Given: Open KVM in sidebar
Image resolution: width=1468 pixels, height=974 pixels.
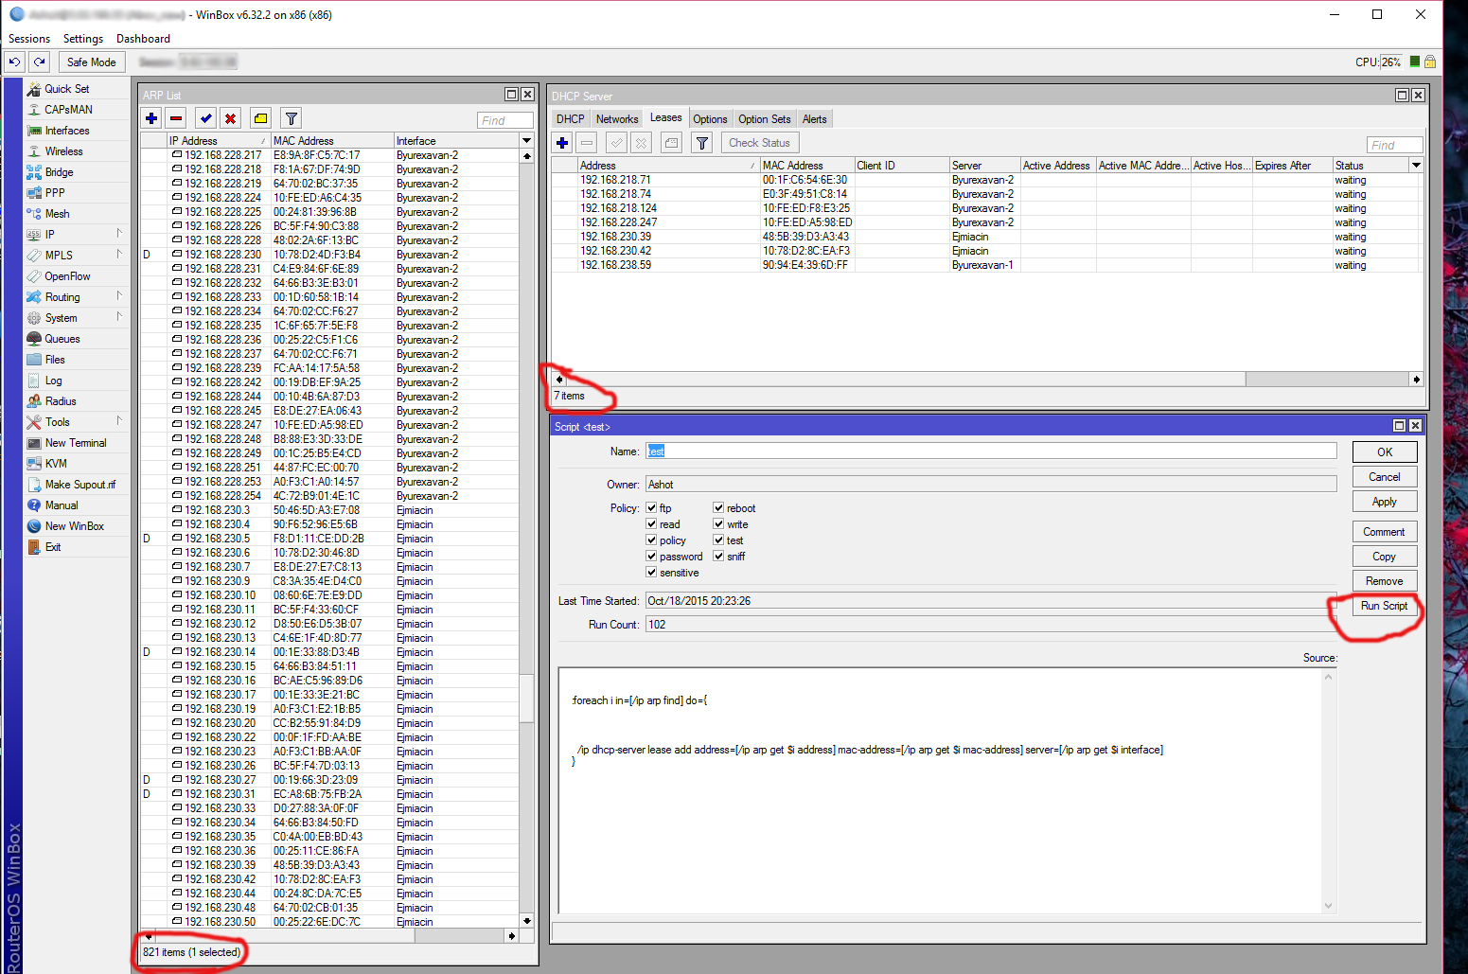Looking at the screenshot, I should pyautogui.click(x=56, y=464).
